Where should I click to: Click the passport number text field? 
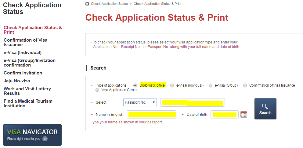click(192, 102)
